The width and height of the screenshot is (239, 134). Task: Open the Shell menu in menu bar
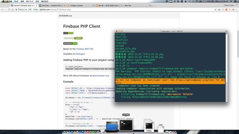(x=16, y=1)
